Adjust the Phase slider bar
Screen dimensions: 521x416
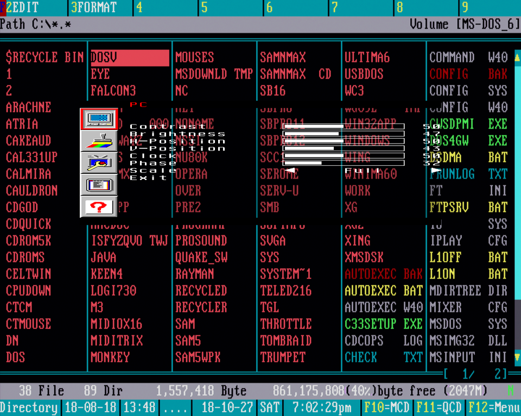(344, 163)
